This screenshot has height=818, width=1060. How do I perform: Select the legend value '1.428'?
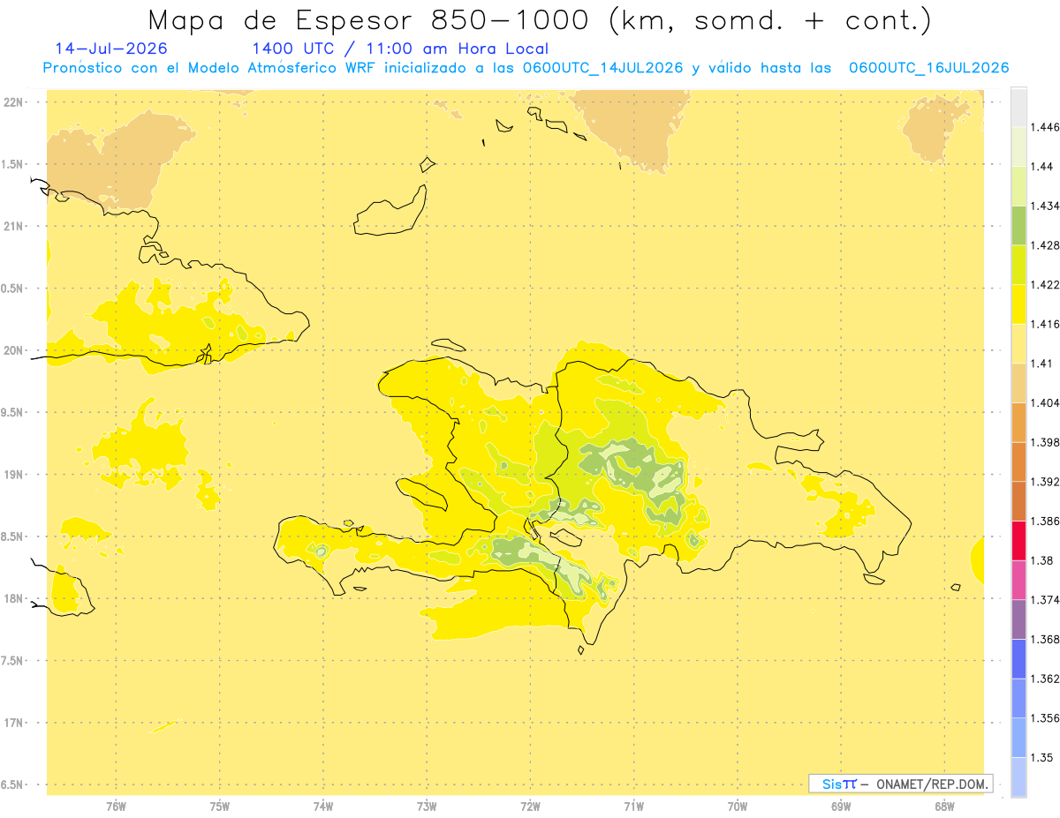coord(1045,245)
